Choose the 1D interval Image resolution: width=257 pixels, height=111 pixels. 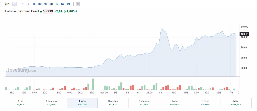tap(57, 4)
